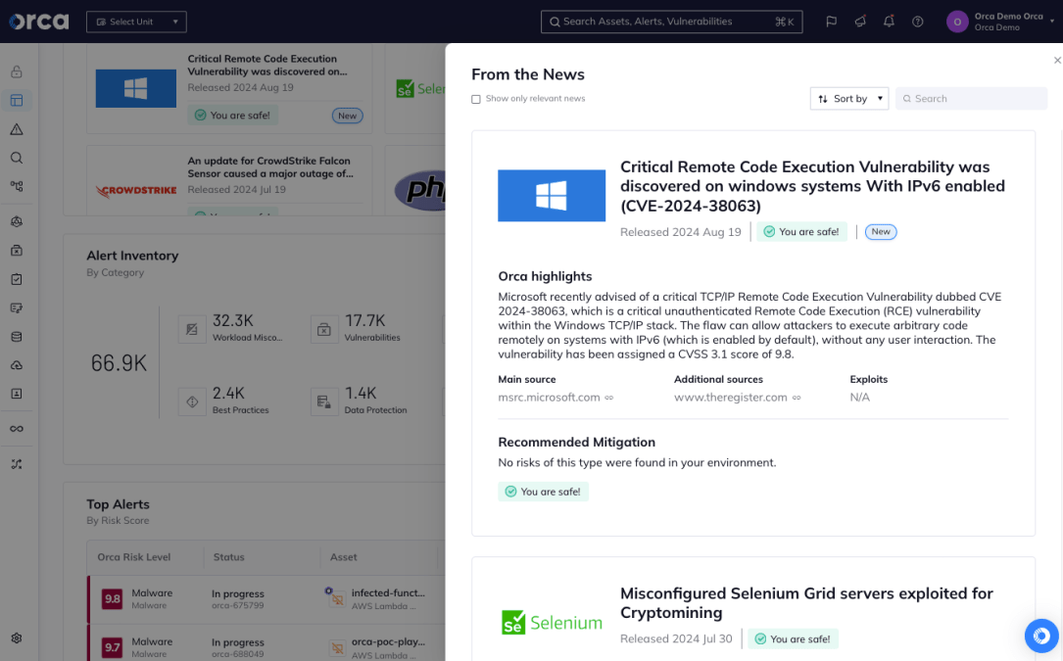Open the chat assistant bubble
Viewport: 1063px width, 661px height.
pyautogui.click(x=1041, y=636)
